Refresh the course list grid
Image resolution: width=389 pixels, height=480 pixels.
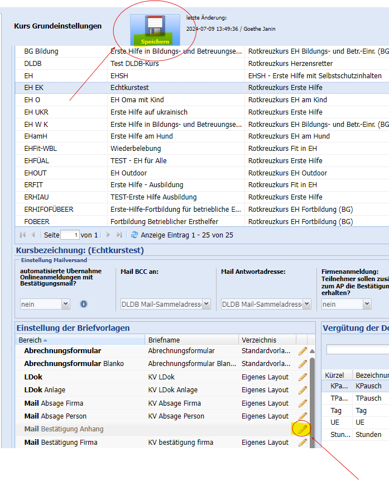pos(135,235)
